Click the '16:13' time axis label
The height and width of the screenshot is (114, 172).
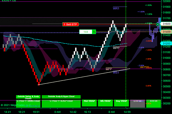coord(88,112)
